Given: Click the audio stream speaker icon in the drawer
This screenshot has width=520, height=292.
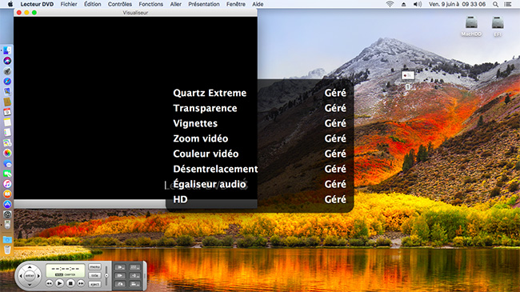Looking at the screenshot, I should [134, 275].
